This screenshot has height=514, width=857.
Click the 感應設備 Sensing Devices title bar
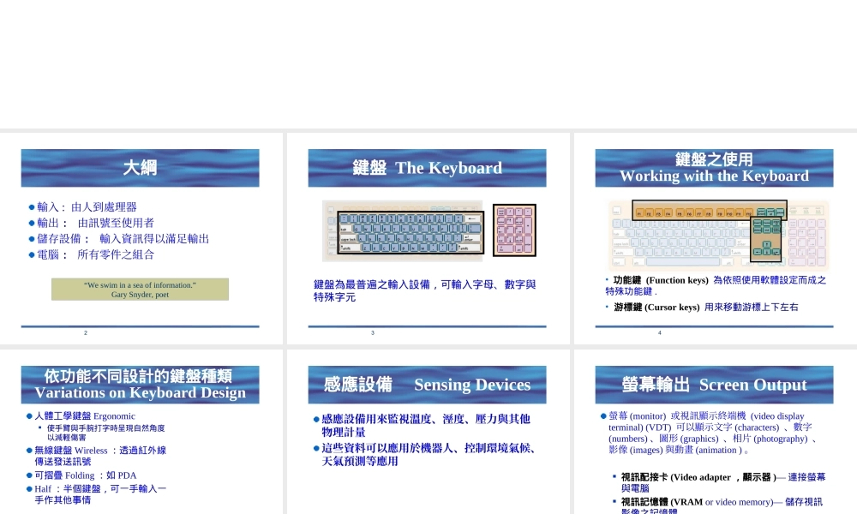pos(427,385)
